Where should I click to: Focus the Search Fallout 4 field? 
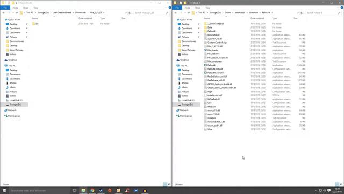pos(324,13)
